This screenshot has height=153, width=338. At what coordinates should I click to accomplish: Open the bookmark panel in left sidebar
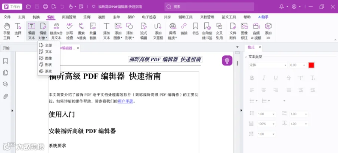click(x=6, y=61)
